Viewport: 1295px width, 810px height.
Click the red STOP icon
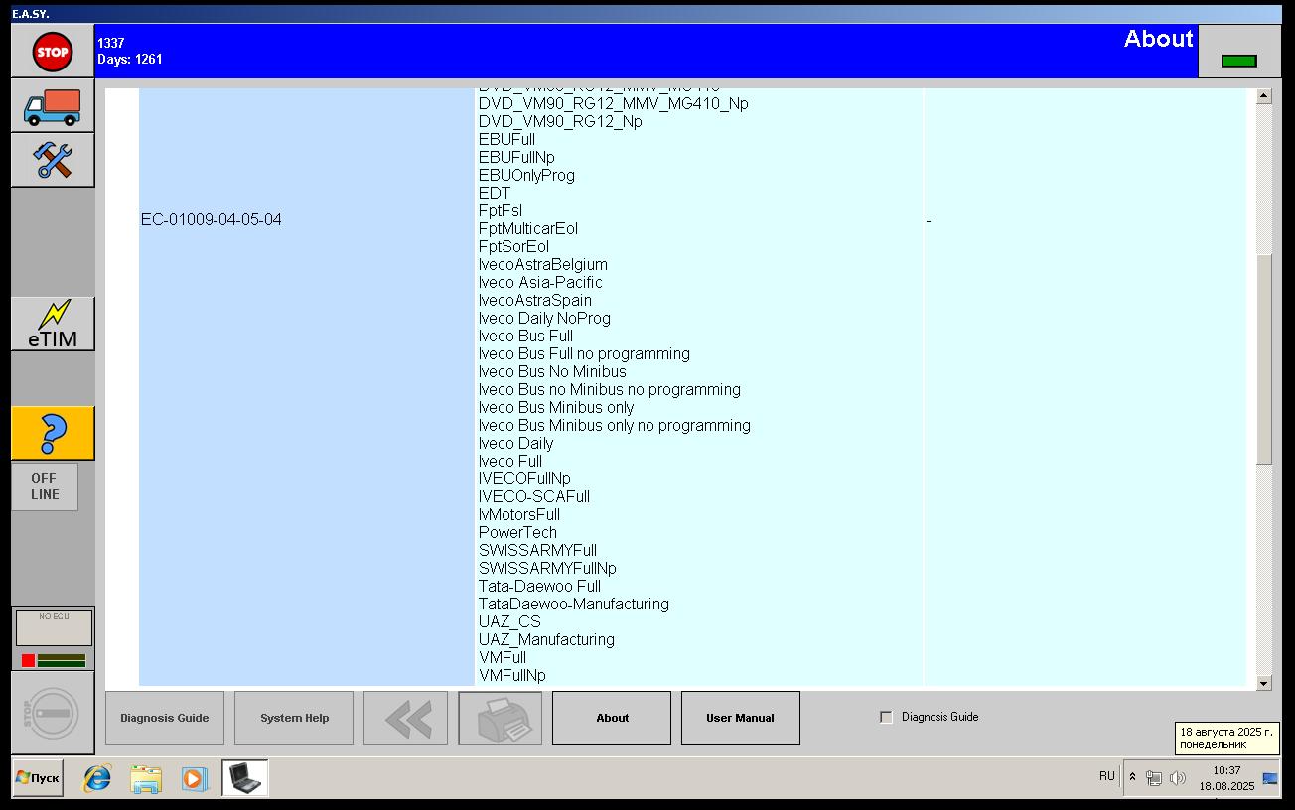click(53, 52)
